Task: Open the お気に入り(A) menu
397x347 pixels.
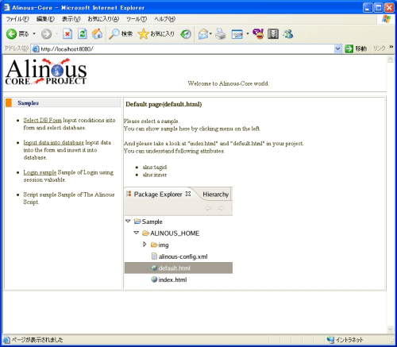Action: pos(103,19)
